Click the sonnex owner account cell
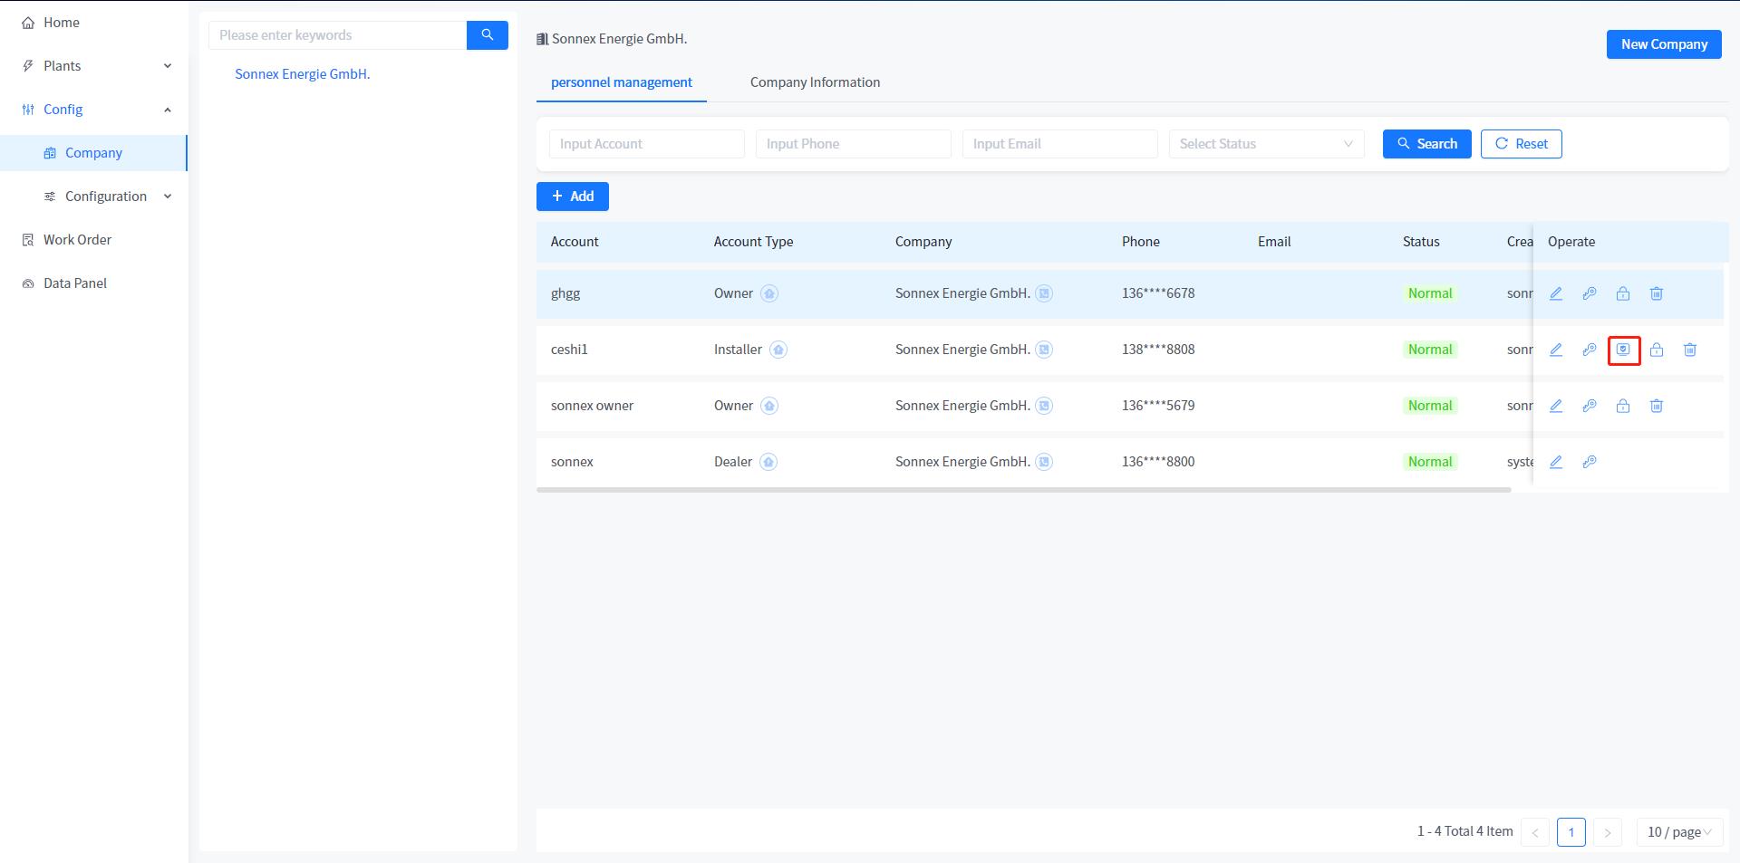 point(593,406)
